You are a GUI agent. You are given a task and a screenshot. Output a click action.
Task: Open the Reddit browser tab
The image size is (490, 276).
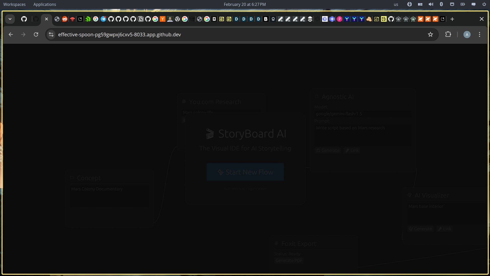coord(65,19)
